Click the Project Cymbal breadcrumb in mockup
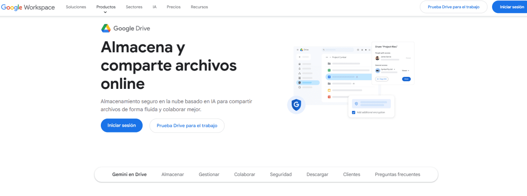Image resolution: width=527 pixels, height=196 pixels. click(x=339, y=57)
